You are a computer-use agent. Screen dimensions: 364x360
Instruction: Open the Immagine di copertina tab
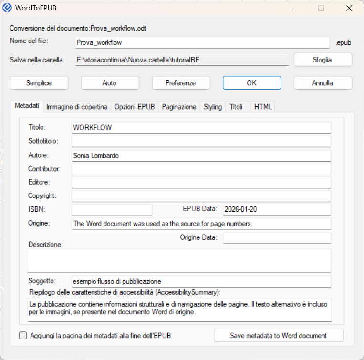click(x=77, y=107)
